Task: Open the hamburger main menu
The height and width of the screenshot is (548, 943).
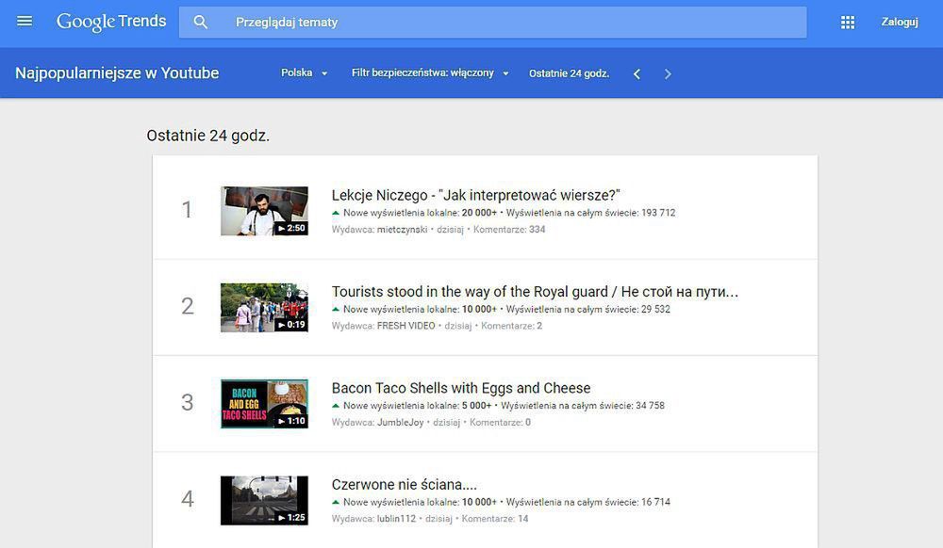Action: (x=25, y=22)
